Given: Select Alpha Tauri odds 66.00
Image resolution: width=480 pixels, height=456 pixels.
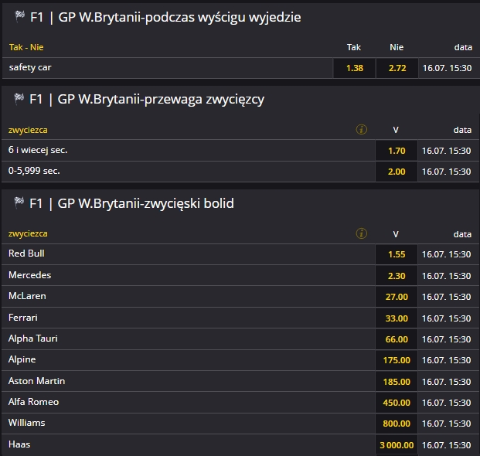Looking at the screenshot, I should click(397, 339).
